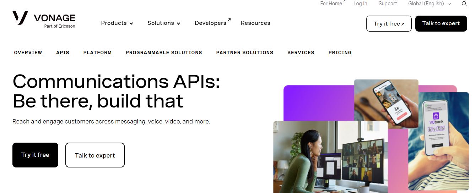Open the Support link

click(388, 4)
